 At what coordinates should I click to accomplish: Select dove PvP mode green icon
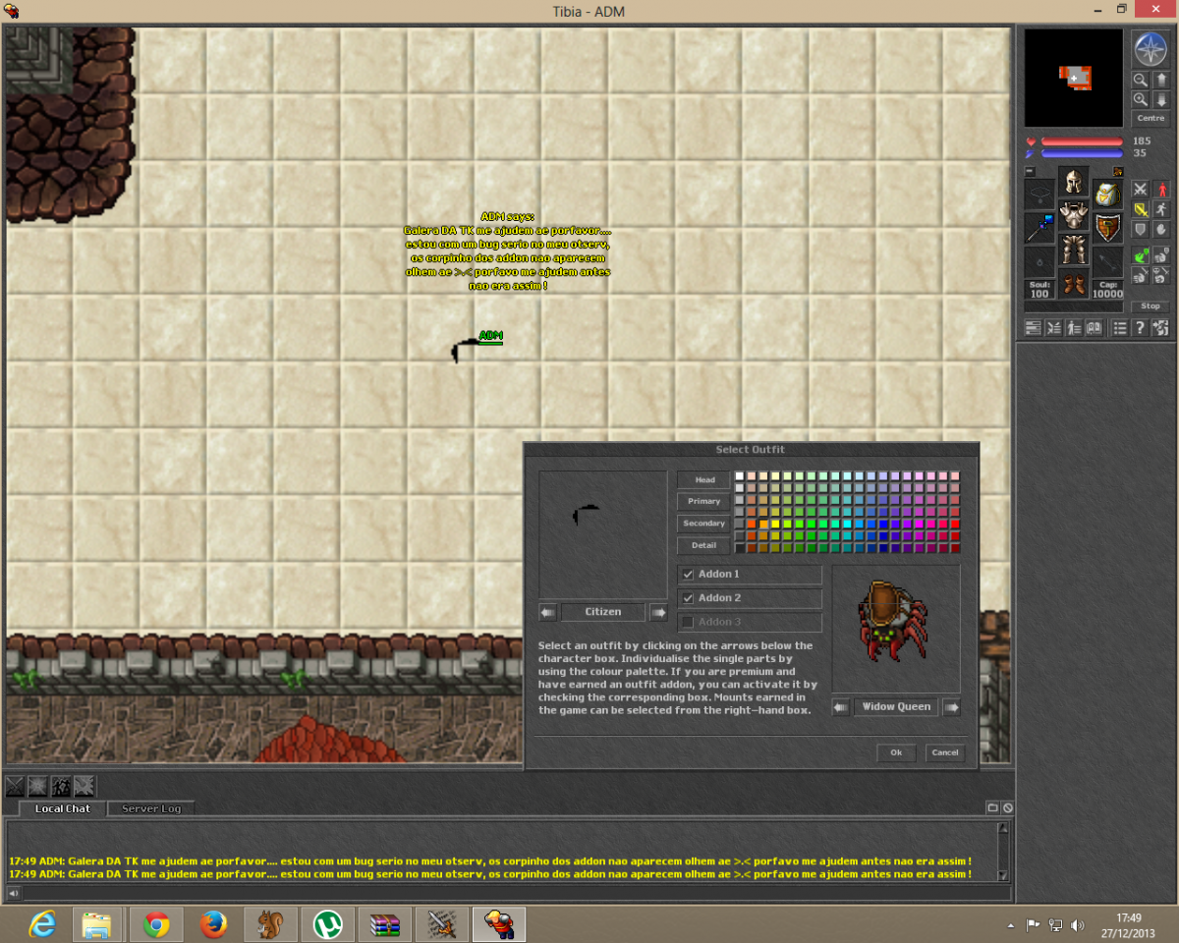(1140, 255)
